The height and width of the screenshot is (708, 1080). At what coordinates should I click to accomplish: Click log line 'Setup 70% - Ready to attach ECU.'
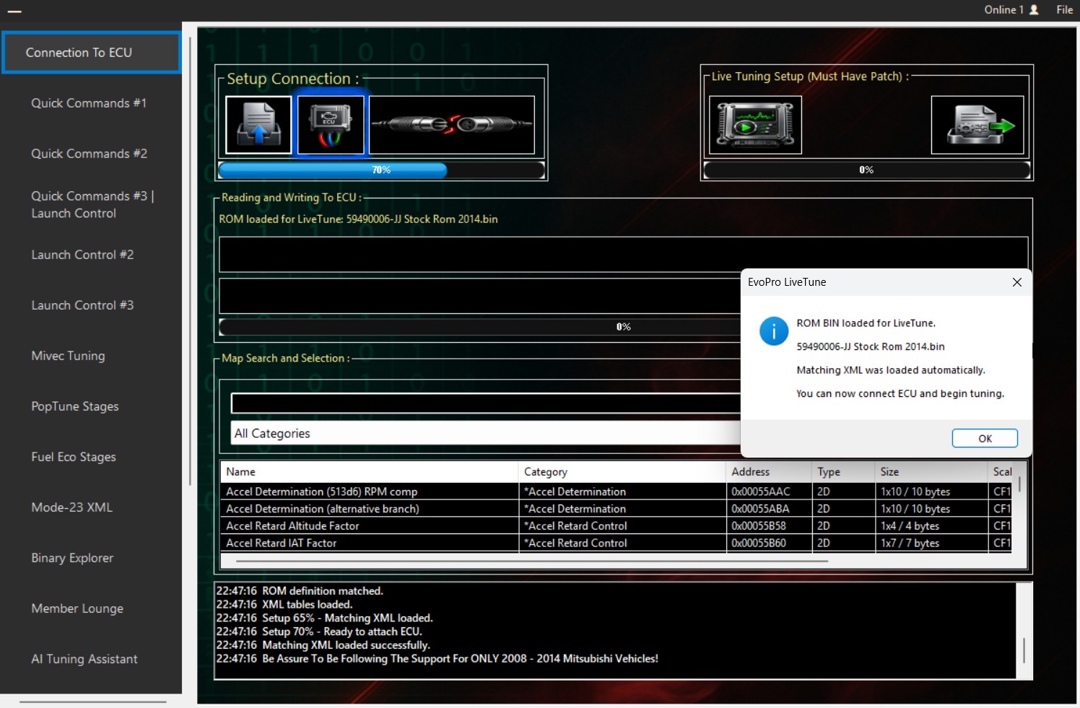319,631
